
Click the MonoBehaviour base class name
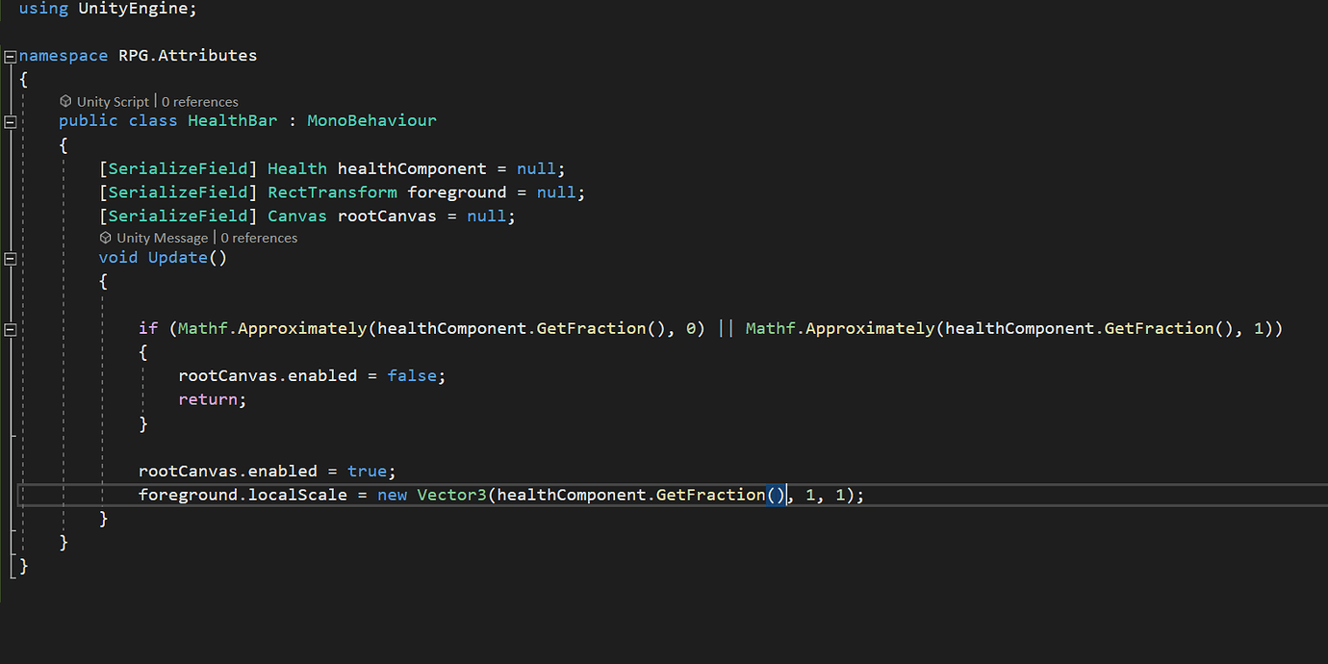coord(371,120)
